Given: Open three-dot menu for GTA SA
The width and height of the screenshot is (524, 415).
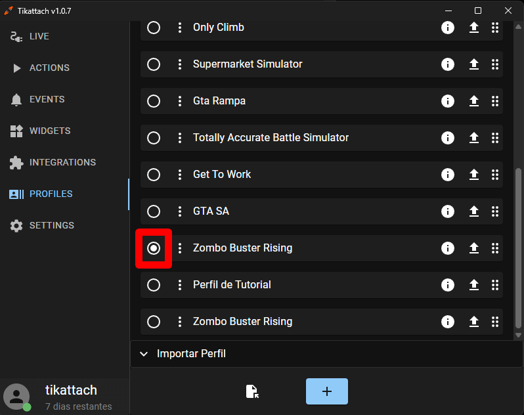Looking at the screenshot, I should pos(180,211).
